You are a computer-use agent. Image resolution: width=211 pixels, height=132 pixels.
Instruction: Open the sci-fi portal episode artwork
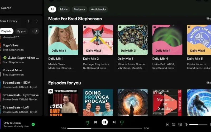coord(133,102)
